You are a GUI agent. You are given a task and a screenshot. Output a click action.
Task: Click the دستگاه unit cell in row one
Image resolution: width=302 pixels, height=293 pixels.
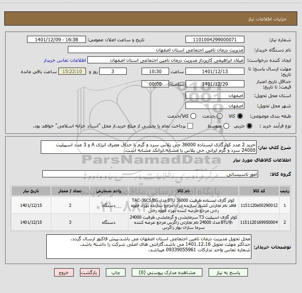109,205
